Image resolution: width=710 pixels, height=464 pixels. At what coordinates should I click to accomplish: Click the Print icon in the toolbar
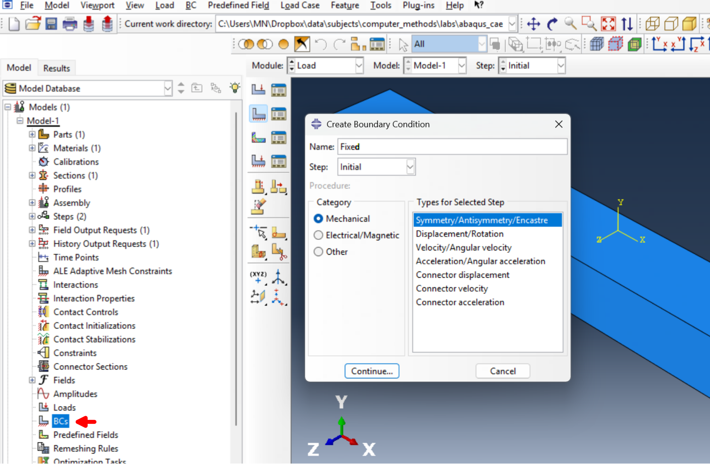click(70, 23)
